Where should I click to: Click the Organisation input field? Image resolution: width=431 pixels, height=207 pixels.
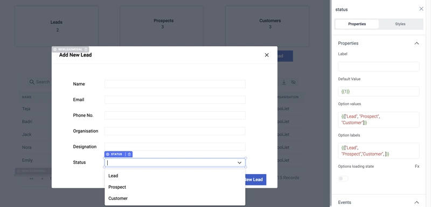click(x=175, y=131)
